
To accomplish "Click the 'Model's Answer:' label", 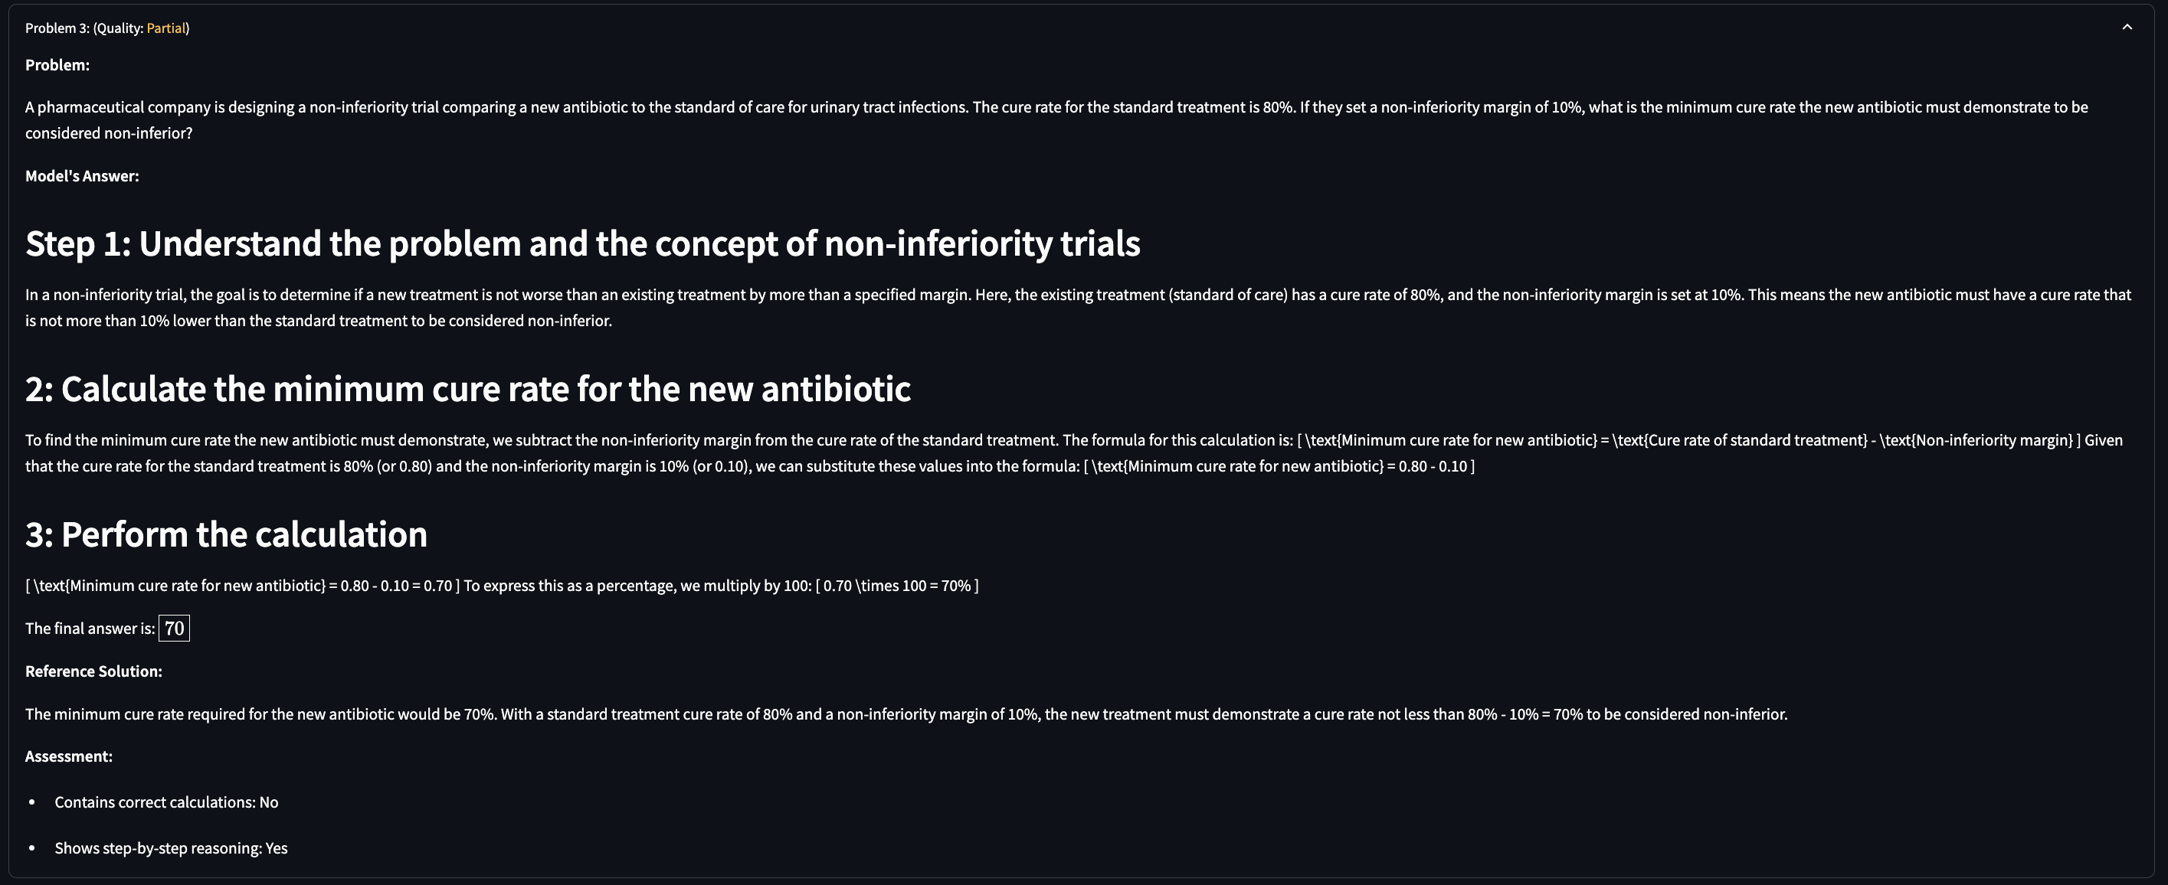I will click(82, 176).
